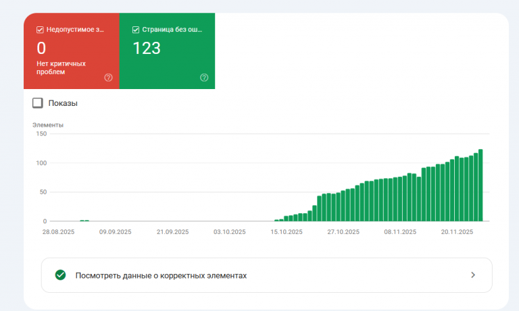Image resolution: width=519 pixels, height=311 pixels.
Task: Click x-axis date '09.09.2025'
Action: (x=115, y=232)
